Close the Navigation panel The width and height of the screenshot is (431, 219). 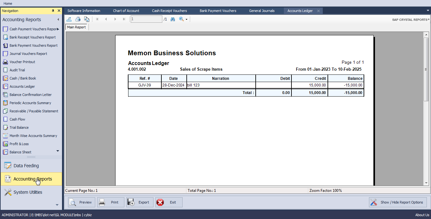[59, 11]
